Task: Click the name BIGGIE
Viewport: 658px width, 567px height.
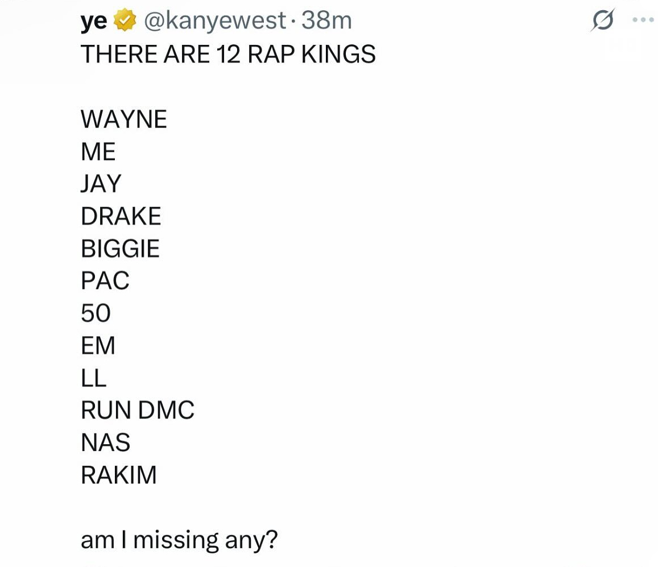Action: tap(120, 249)
